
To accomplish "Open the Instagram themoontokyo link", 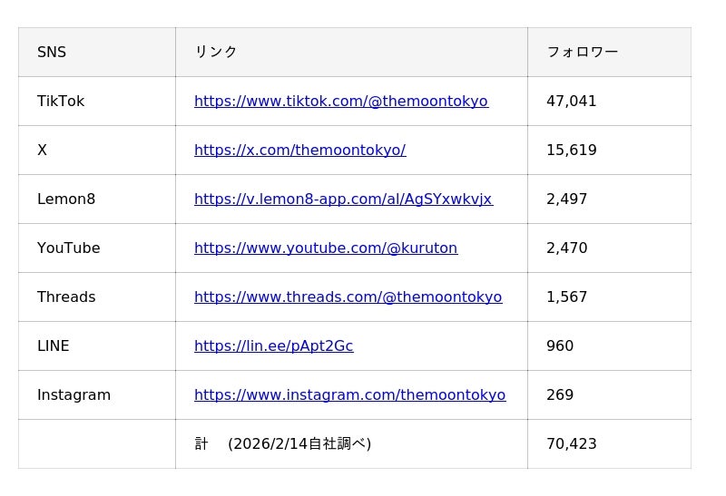I will [349, 395].
